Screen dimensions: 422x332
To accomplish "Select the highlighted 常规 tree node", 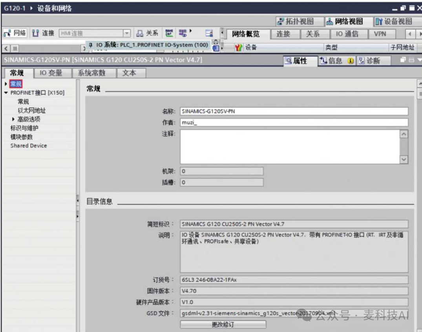I will (16, 84).
